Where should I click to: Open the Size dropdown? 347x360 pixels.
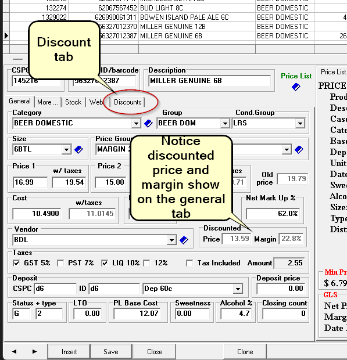pos(66,150)
